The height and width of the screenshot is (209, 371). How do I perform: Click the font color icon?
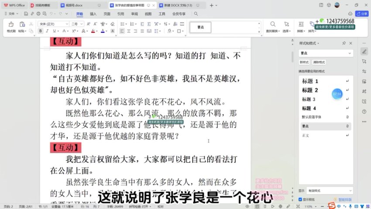[103, 31]
